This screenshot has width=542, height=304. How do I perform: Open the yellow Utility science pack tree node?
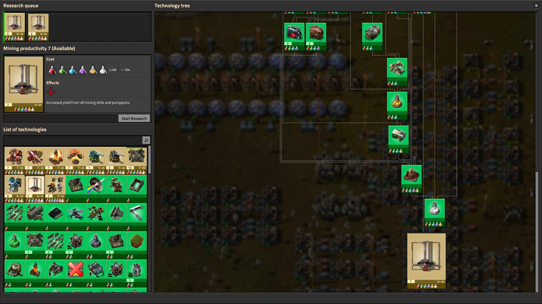point(397,106)
